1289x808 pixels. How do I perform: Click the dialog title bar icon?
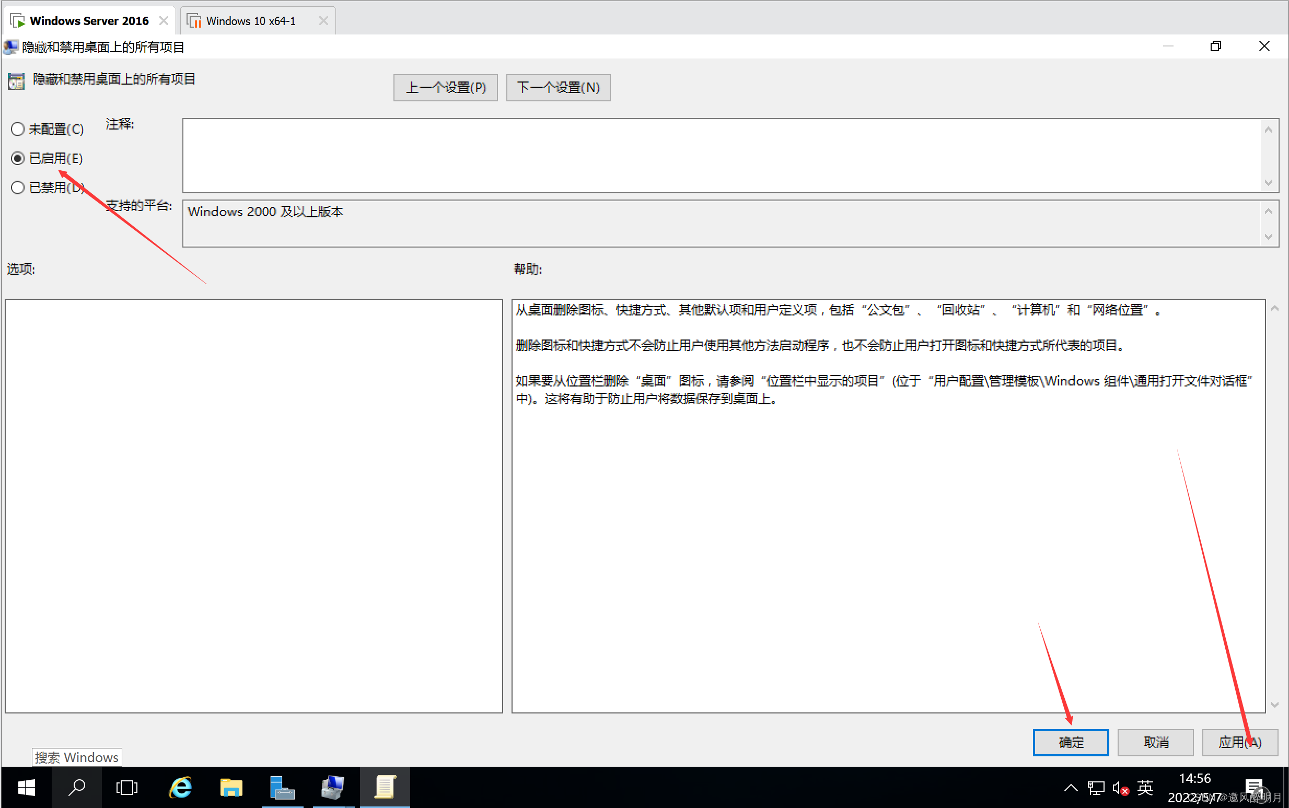click(10, 47)
